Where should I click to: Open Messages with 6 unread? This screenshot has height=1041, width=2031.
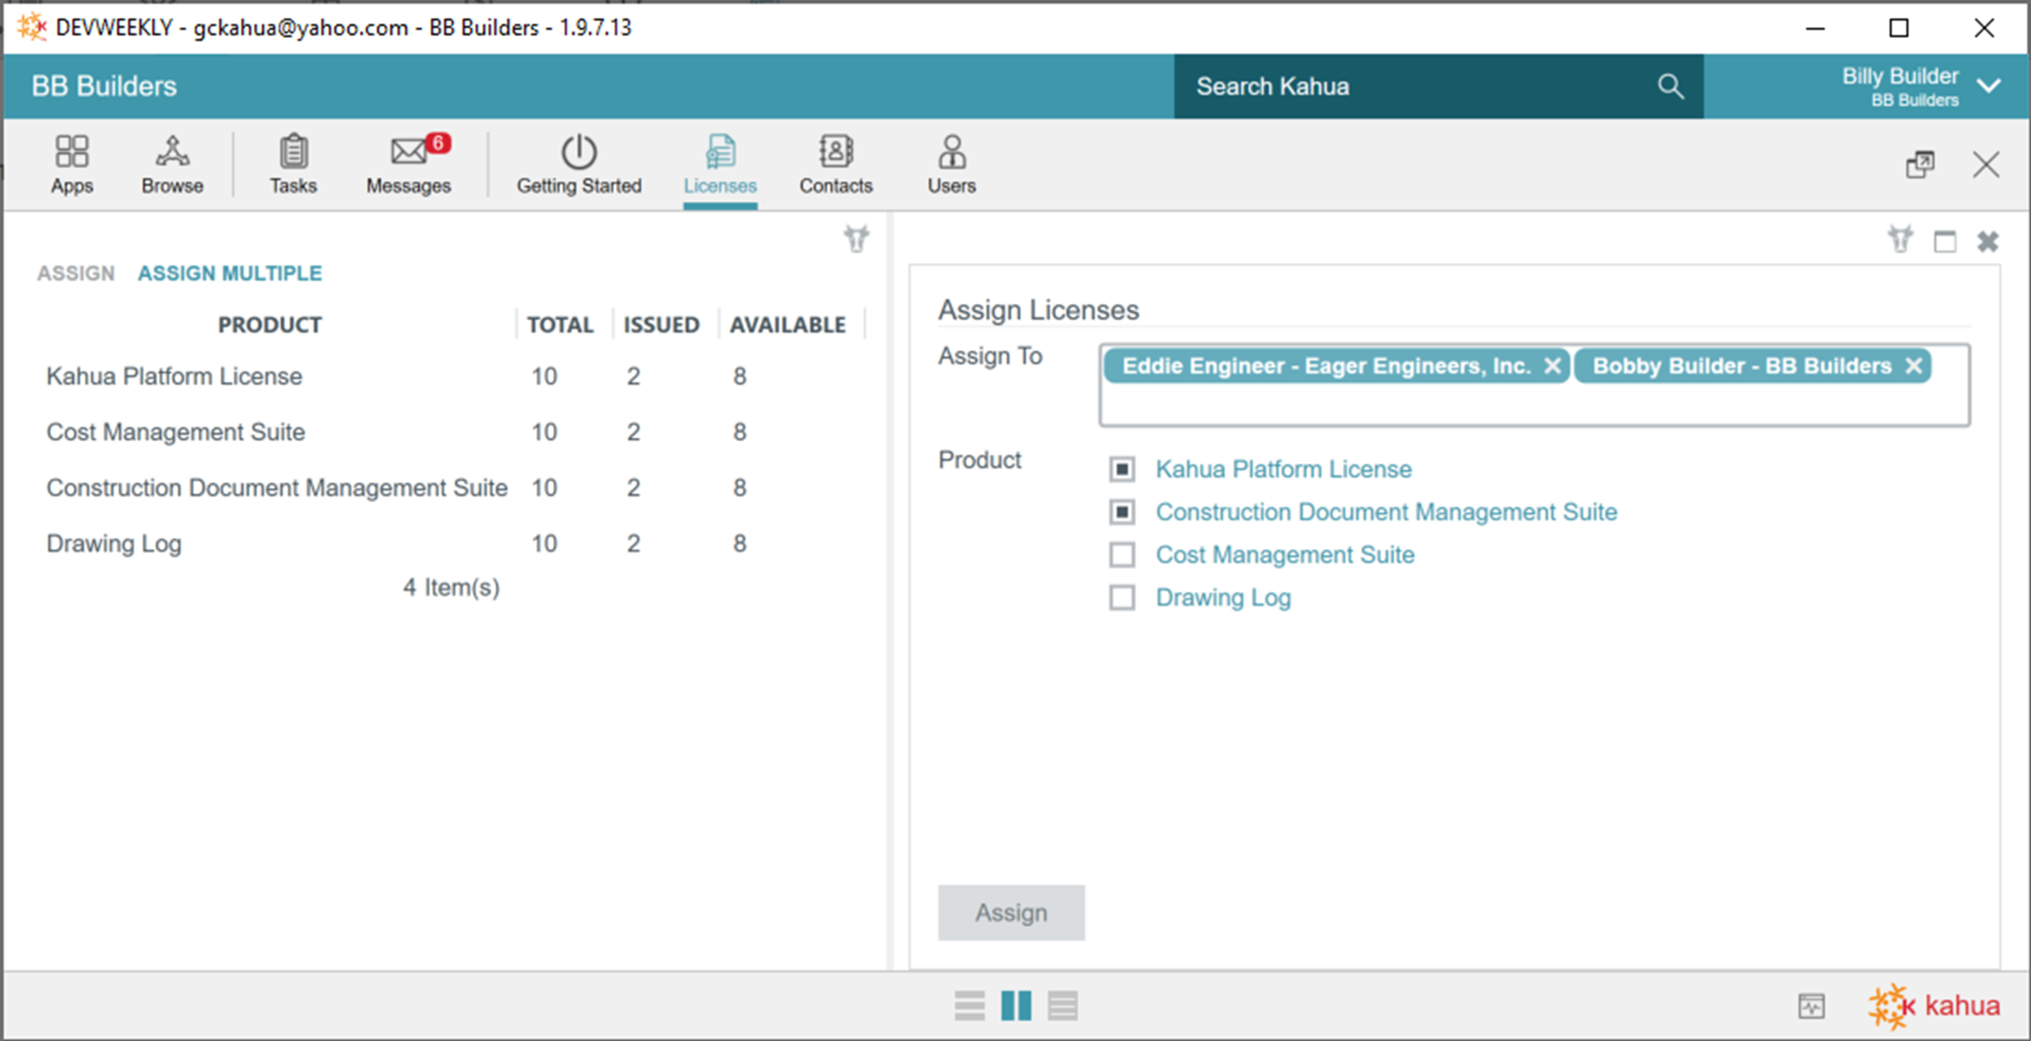(x=408, y=163)
